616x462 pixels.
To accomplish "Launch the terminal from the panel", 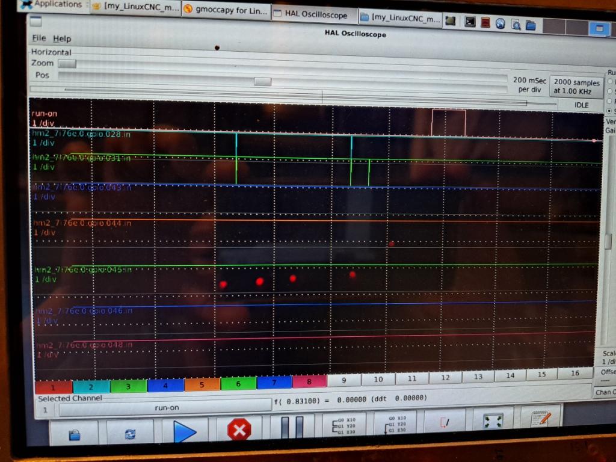I will click(x=470, y=22).
